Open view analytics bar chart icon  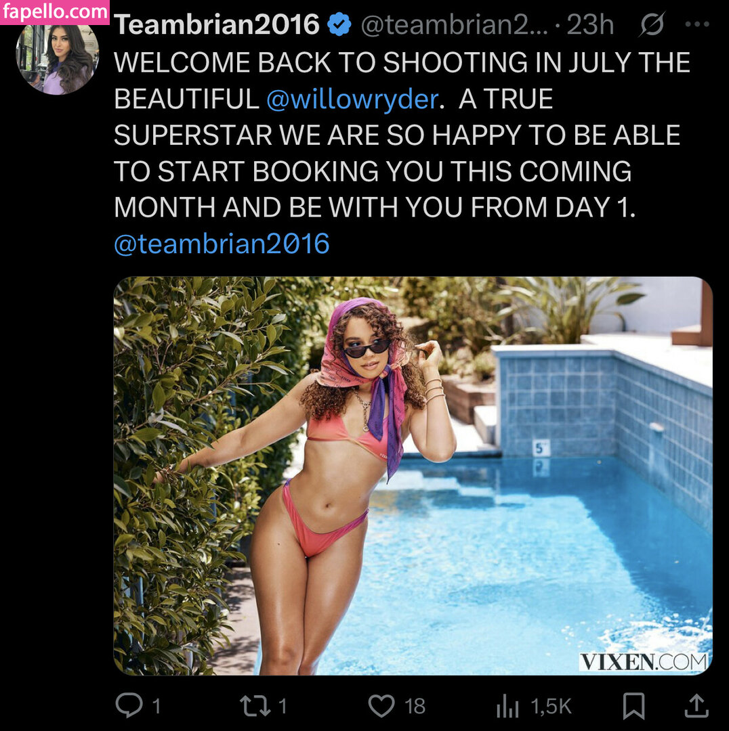coord(507,707)
